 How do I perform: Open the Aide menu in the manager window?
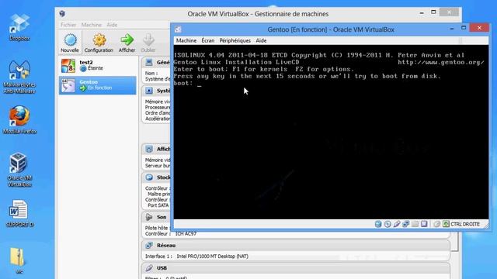pyautogui.click(x=112, y=25)
